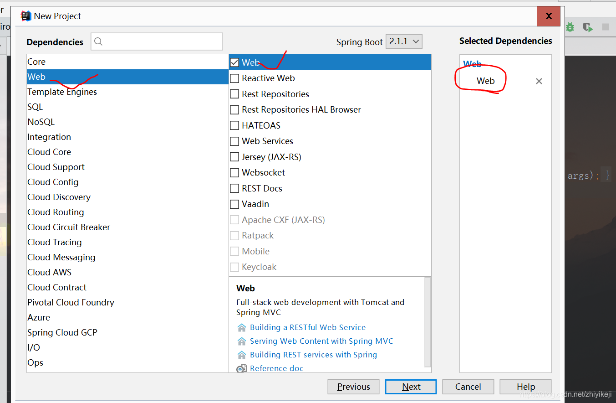This screenshot has height=403, width=616.
Task: Tick the Vaadin checkbox
Action: [234, 204]
